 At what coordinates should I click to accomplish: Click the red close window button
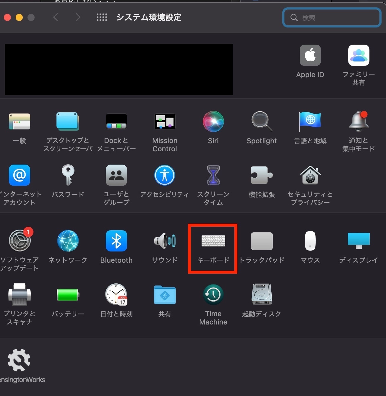(7, 17)
